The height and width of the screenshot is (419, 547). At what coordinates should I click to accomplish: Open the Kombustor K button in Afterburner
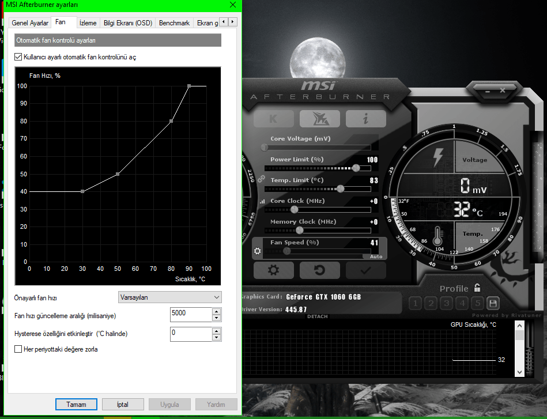point(273,119)
